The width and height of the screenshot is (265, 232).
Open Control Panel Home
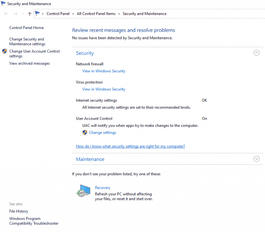(x=27, y=28)
